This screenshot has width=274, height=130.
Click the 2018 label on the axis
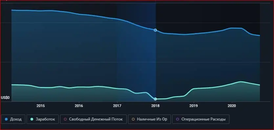155,106
